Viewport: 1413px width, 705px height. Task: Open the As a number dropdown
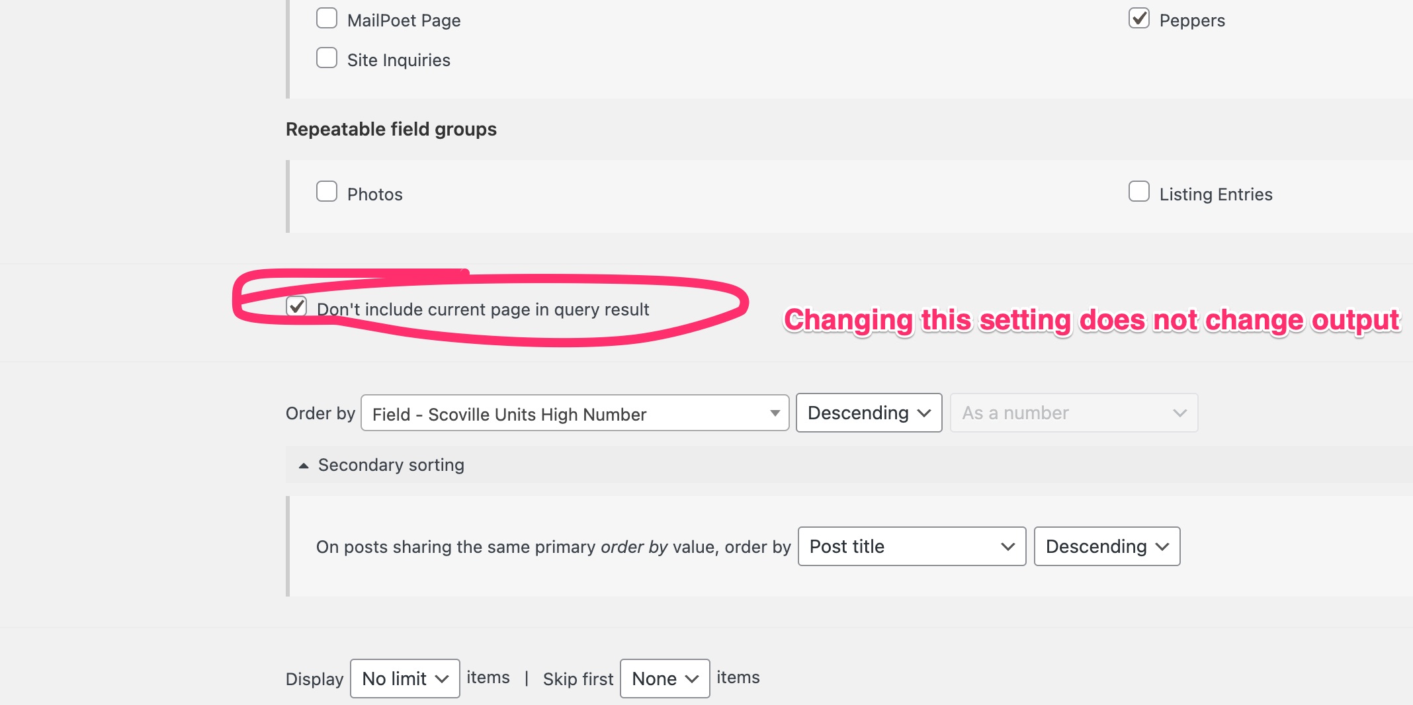pos(1074,413)
